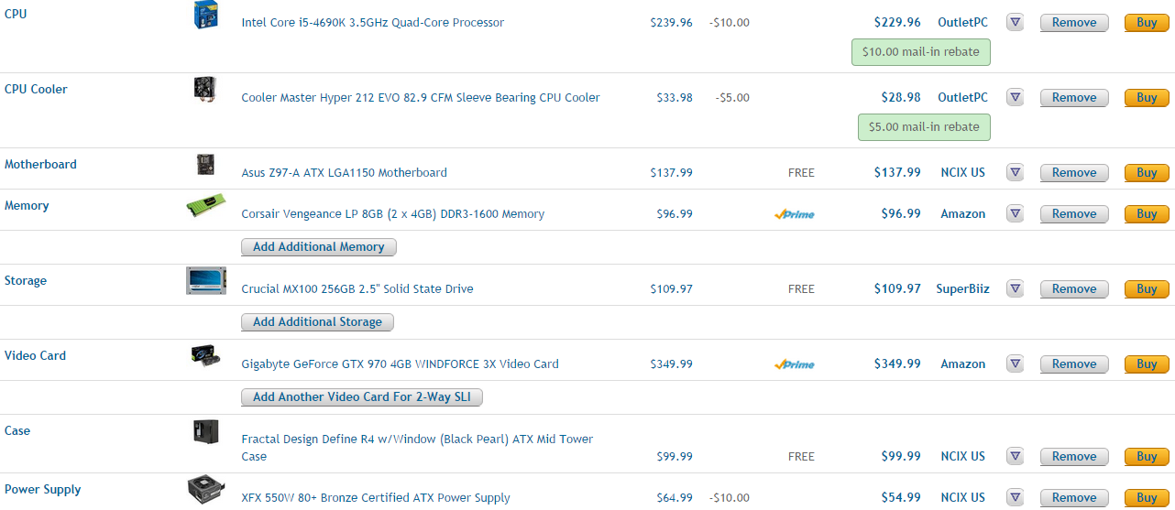
Task: Open the Case category link
Action: [x=17, y=430]
